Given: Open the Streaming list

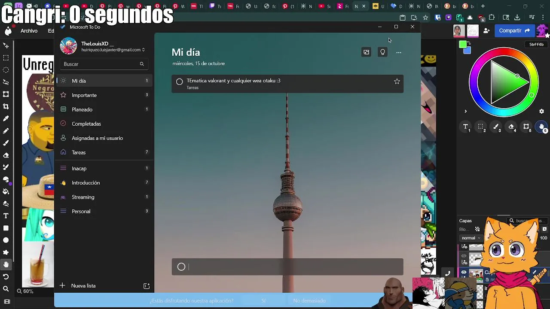Looking at the screenshot, I should [104, 197].
